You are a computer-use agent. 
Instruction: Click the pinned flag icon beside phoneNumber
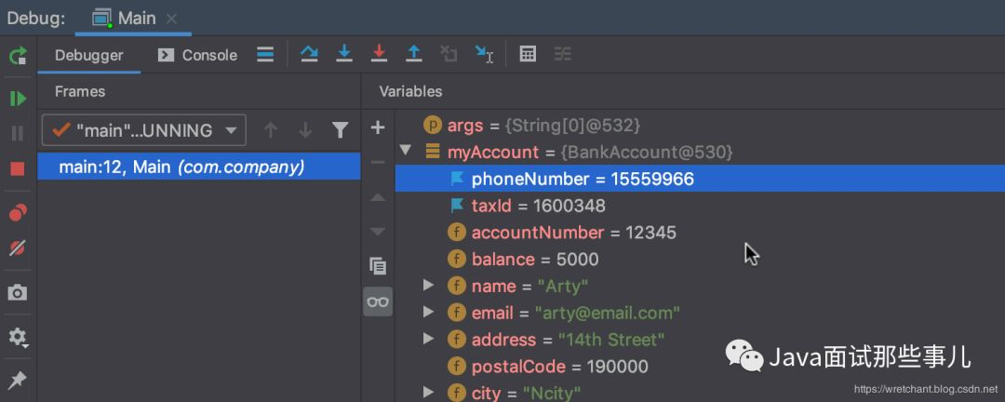[x=457, y=179]
